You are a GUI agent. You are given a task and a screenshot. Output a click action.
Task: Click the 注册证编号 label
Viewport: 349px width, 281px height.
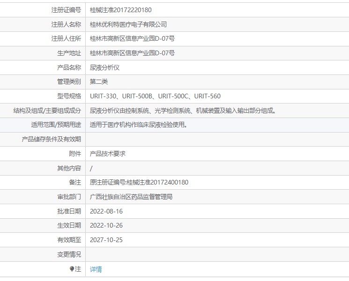point(66,10)
